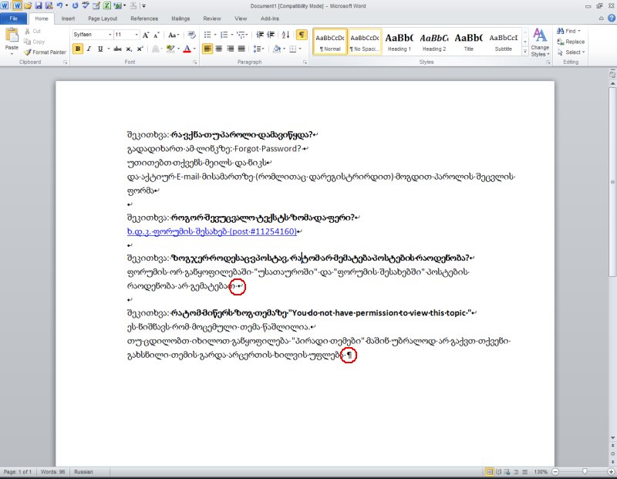
Task: Open the font size dropdown
Action: (136, 35)
